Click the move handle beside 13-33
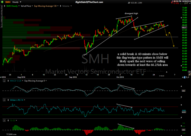The height and width of the screenshot is (136, 191). 8,121
